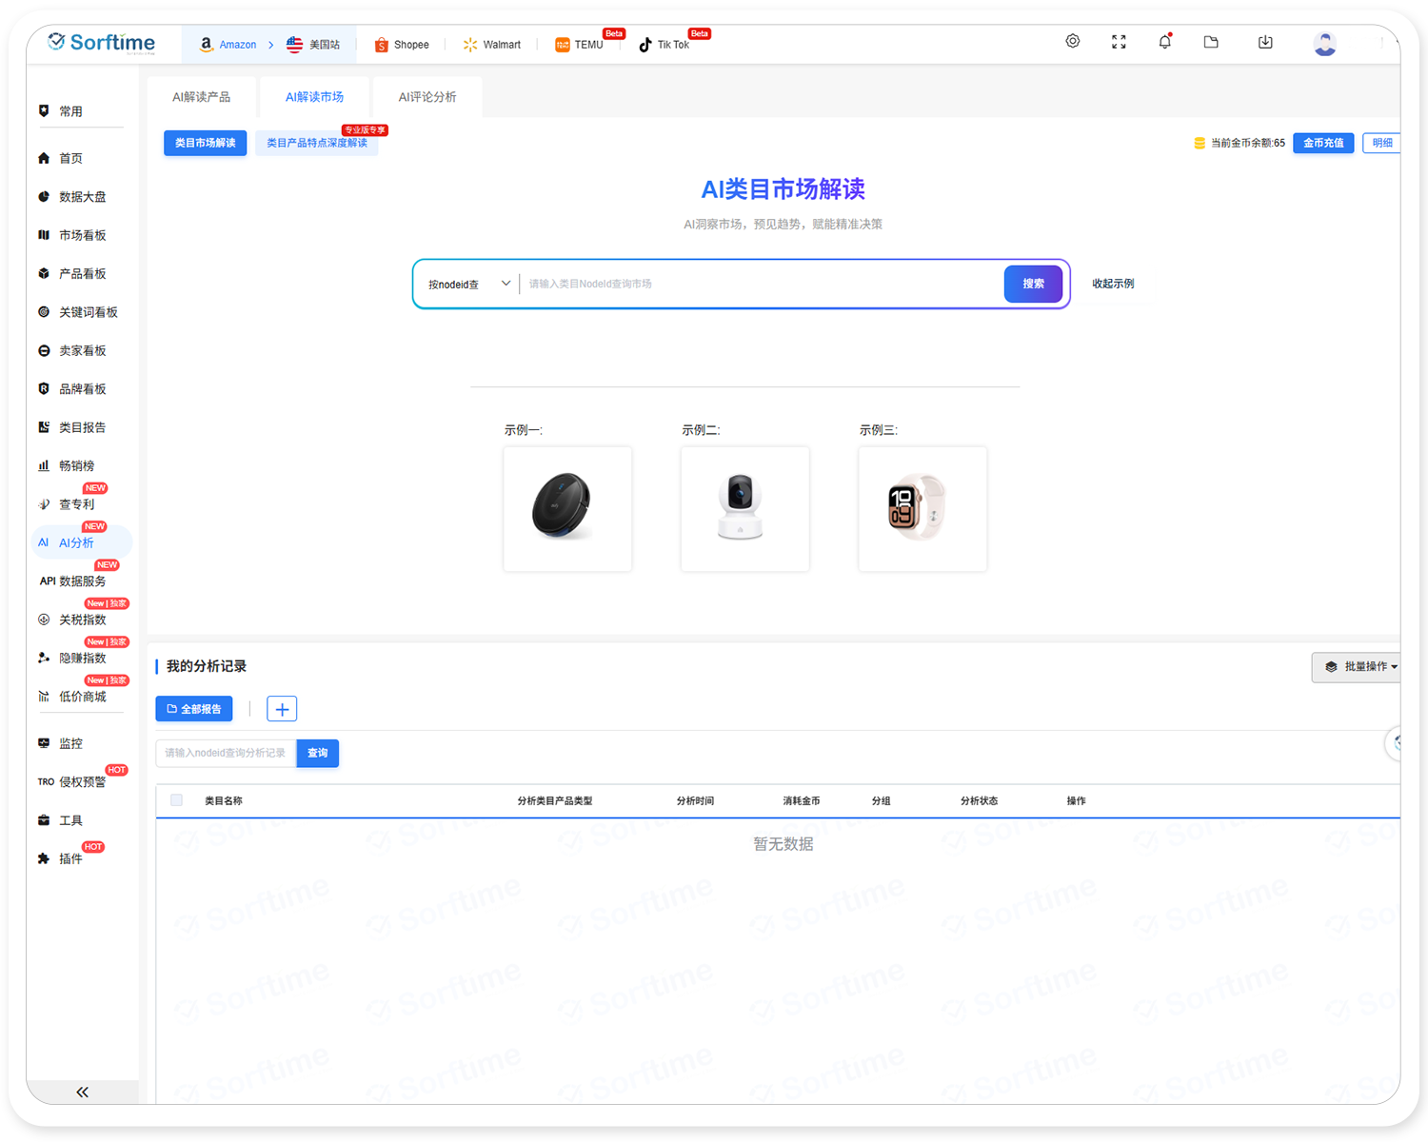Switch to the AI评论分析 tab

point(426,96)
